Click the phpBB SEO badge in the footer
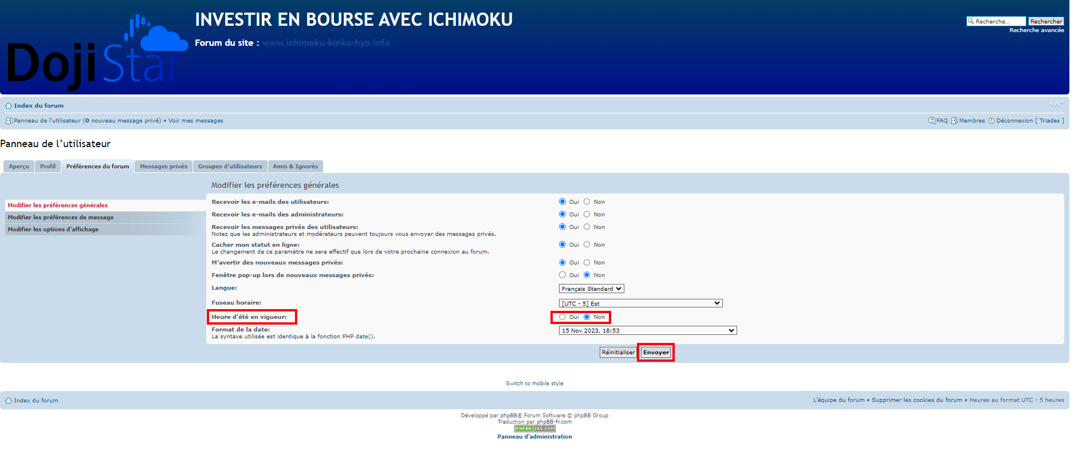Image resolution: width=1074 pixels, height=462 pixels. 535,429
